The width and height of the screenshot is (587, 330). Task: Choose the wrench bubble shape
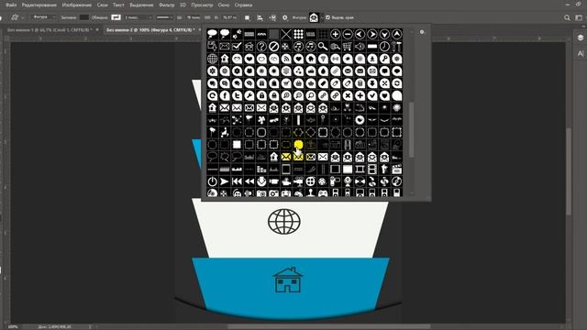(x=249, y=95)
